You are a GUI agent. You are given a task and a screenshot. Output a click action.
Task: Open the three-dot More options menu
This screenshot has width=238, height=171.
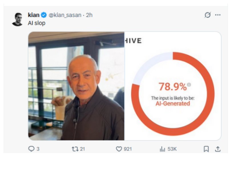click(x=218, y=15)
